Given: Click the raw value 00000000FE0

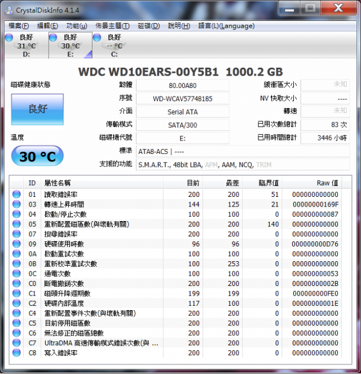Looking at the screenshot, I should pos(315,293).
